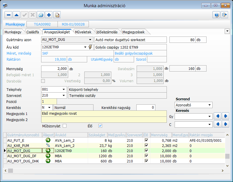Click the Kerekítési nagyság input field
Image resolution: width=233 pixels, height=182 pixels.
[x=146, y=108]
